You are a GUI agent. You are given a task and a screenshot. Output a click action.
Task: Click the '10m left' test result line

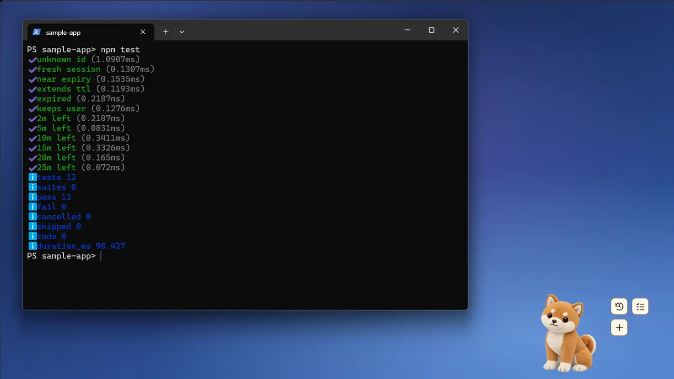click(x=79, y=138)
